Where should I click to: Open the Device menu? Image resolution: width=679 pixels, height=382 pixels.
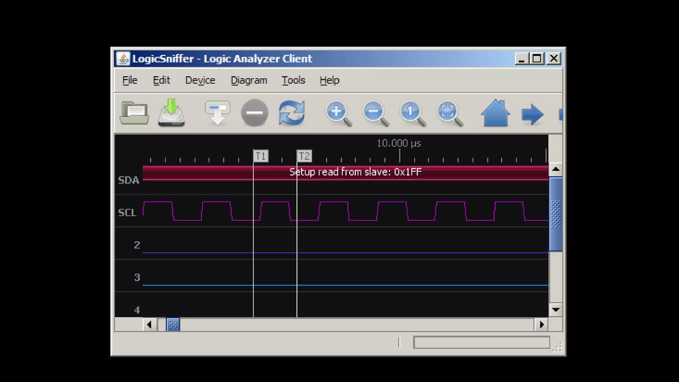[200, 80]
